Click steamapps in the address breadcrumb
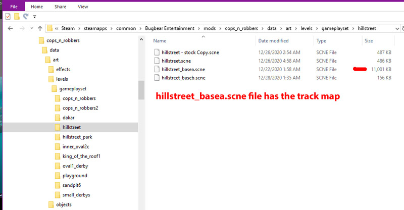 tap(97, 28)
